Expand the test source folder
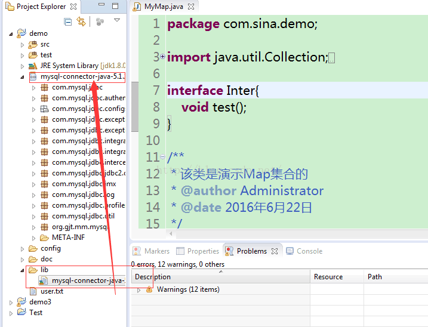428x327 pixels. coord(22,55)
